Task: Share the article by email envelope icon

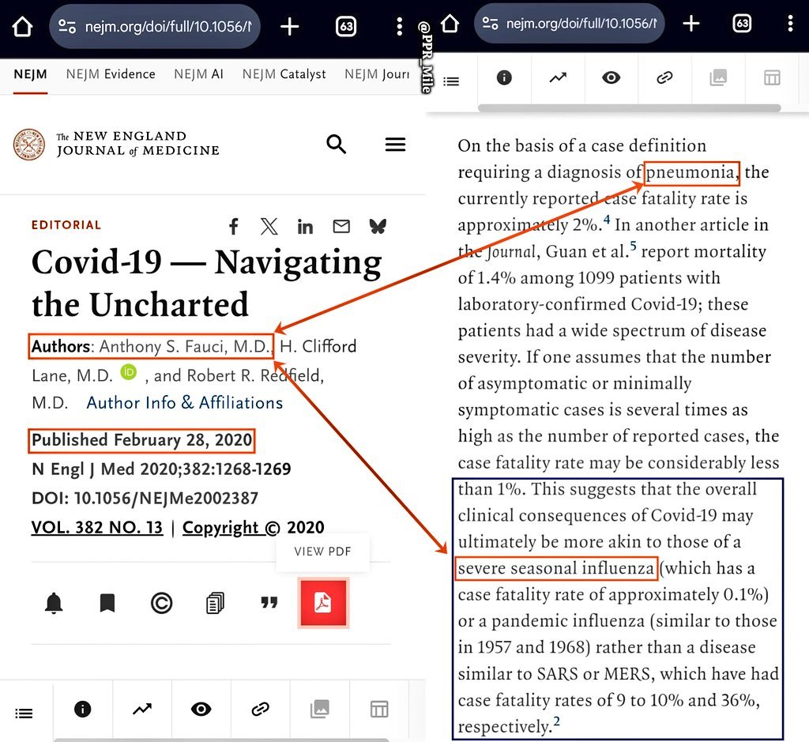Action: pos(341,226)
